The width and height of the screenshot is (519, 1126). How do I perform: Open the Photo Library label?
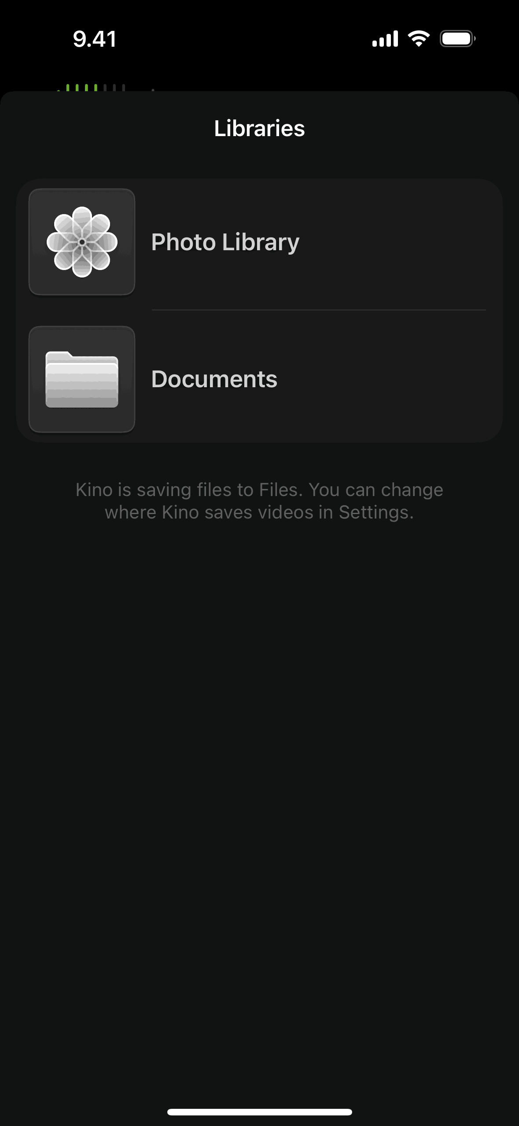pyautogui.click(x=225, y=242)
